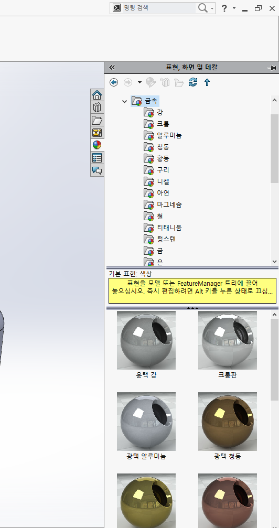Click the yellow drag-appearance tip box
Screen dimensions: 279x528
coord(192,290)
